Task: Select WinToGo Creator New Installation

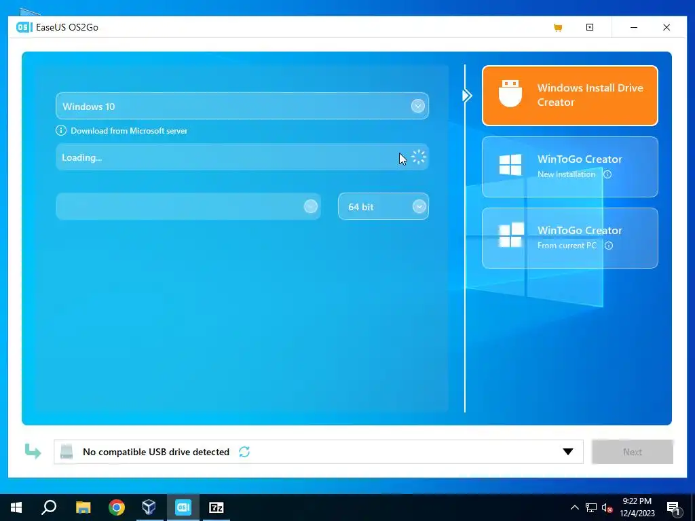Action: coord(569,167)
